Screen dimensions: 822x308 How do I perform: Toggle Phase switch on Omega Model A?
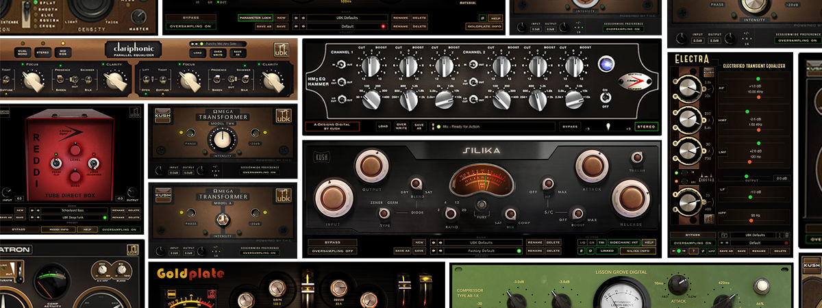coord(191,212)
